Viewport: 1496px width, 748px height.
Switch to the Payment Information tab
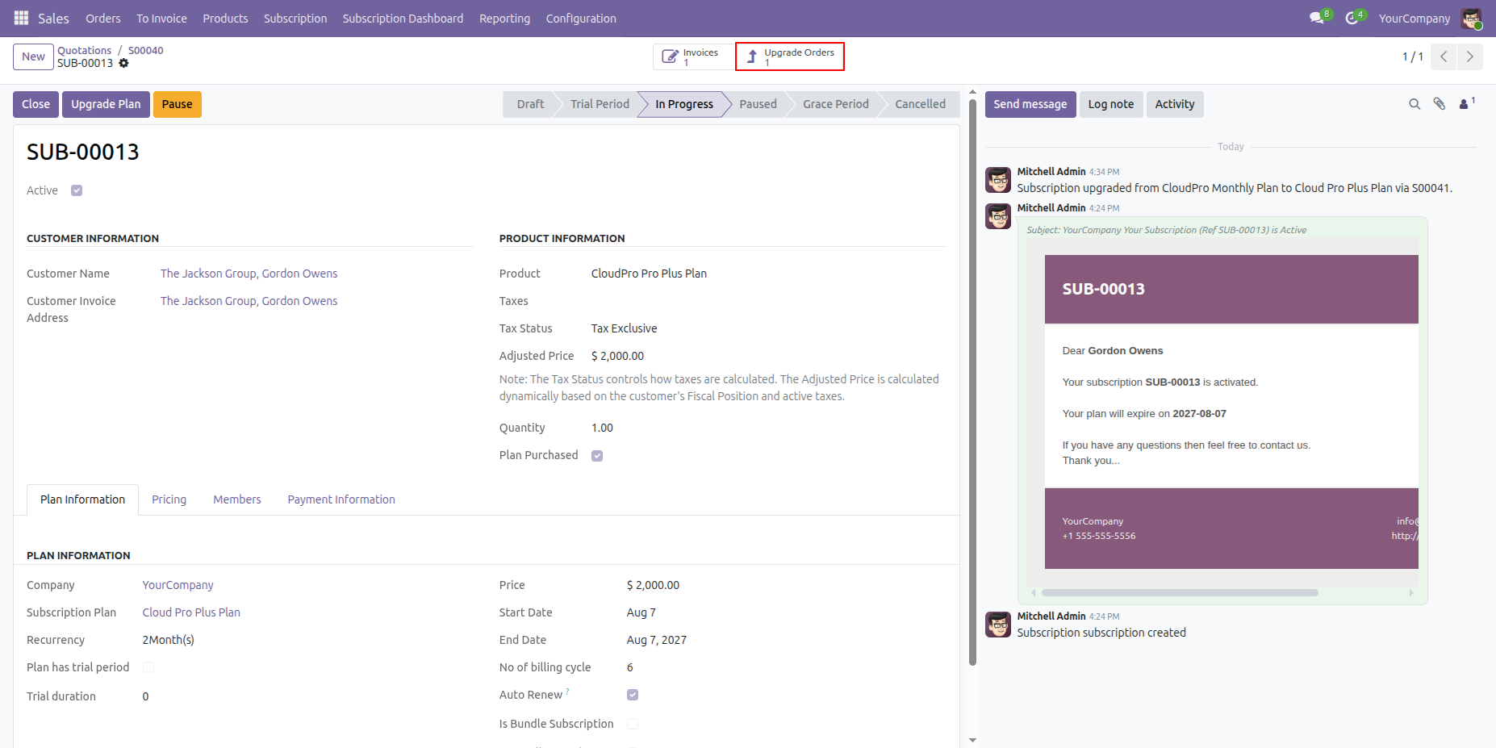coord(341,499)
